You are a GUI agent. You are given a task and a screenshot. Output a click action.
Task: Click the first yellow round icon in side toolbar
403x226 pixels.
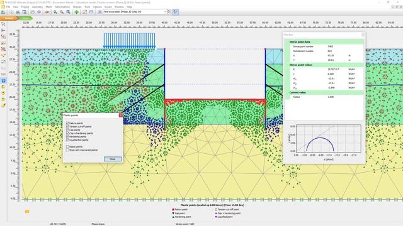3,87
